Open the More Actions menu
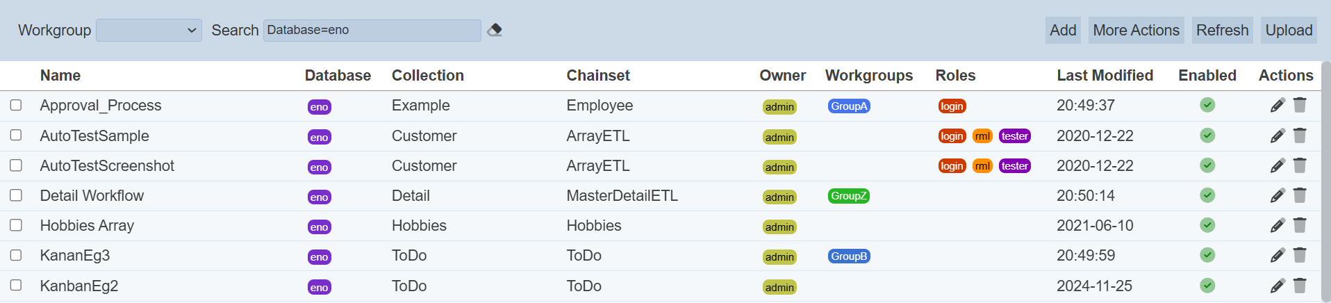Viewport: 1331px width, 303px height. coord(1136,31)
